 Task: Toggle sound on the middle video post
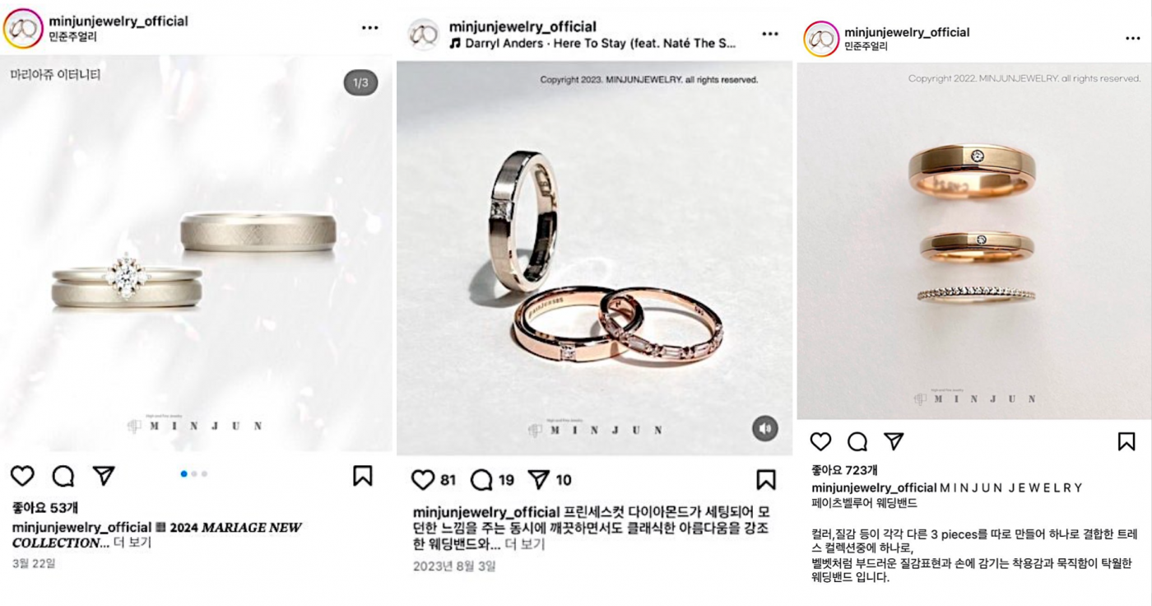point(765,428)
